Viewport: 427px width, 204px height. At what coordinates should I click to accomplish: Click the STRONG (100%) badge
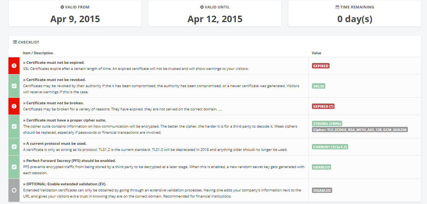pos(327,123)
